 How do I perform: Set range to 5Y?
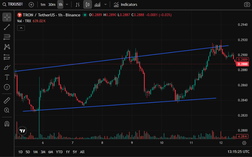75,152
